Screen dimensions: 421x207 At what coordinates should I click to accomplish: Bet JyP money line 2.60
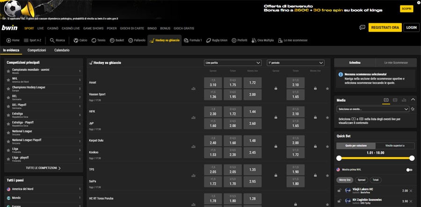253,124
